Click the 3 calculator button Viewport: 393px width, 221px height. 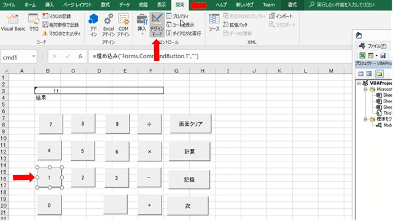point(117,178)
